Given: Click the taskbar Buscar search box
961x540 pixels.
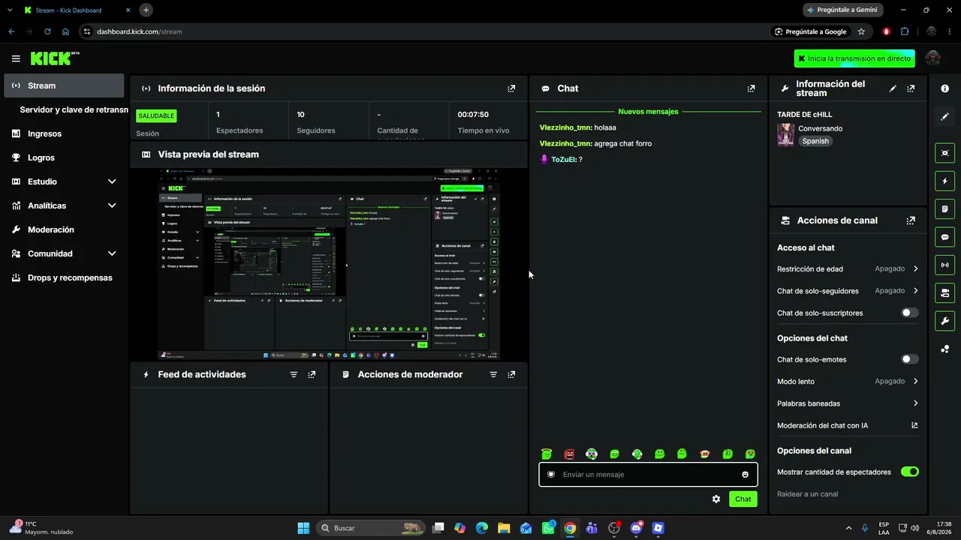Looking at the screenshot, I should tap(371, 528).
